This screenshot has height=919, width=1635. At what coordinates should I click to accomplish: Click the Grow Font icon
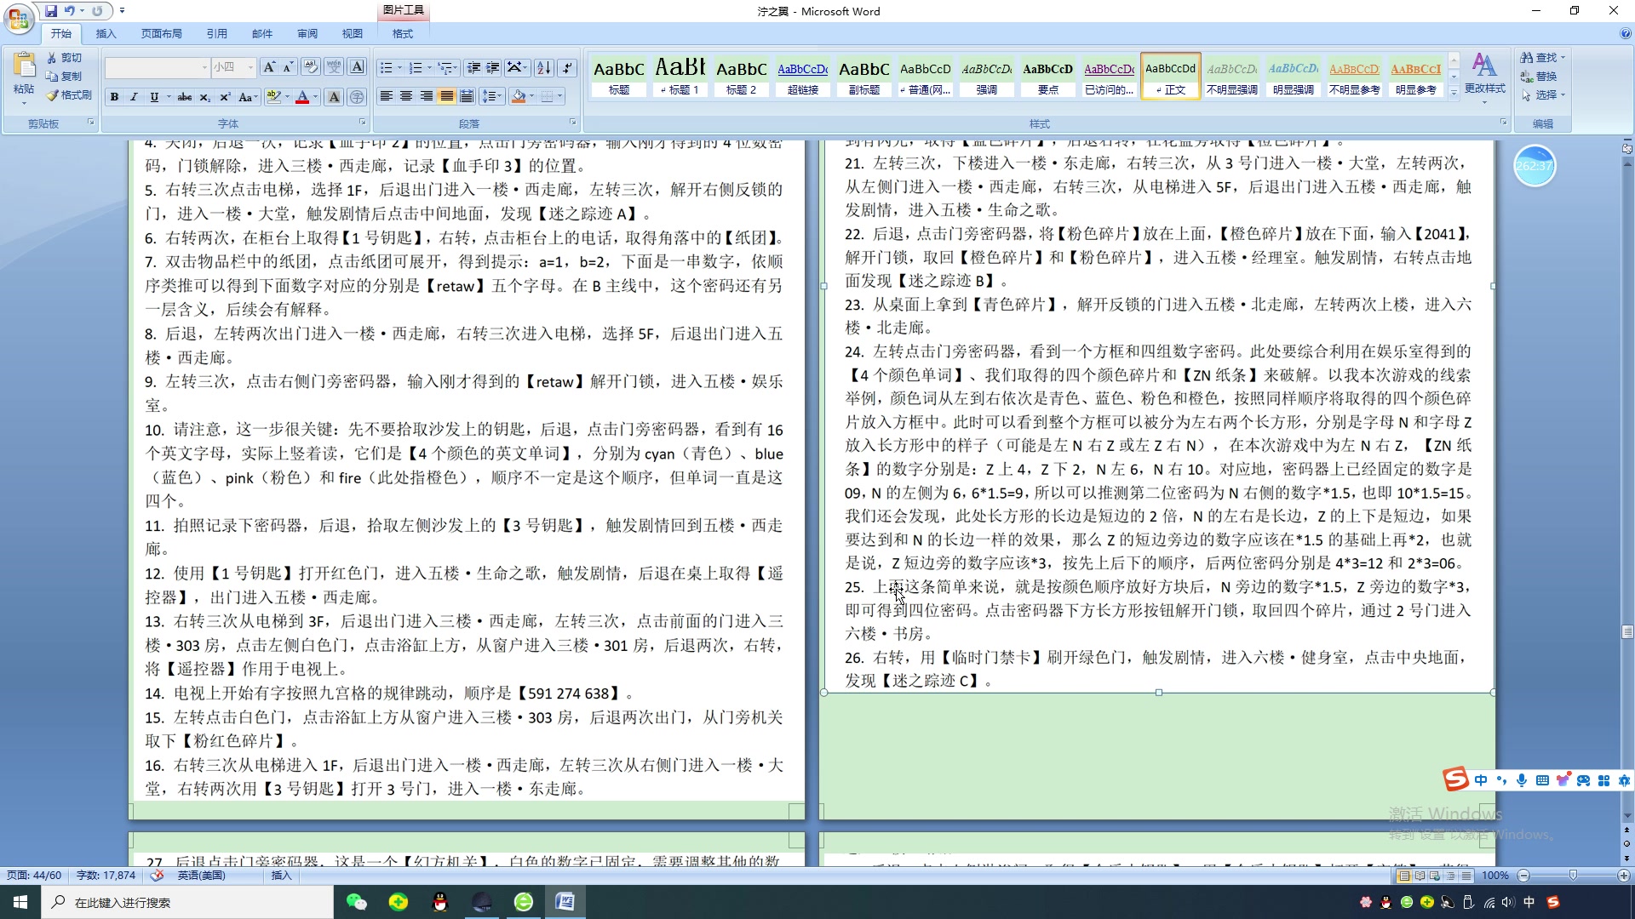point(269,67)
